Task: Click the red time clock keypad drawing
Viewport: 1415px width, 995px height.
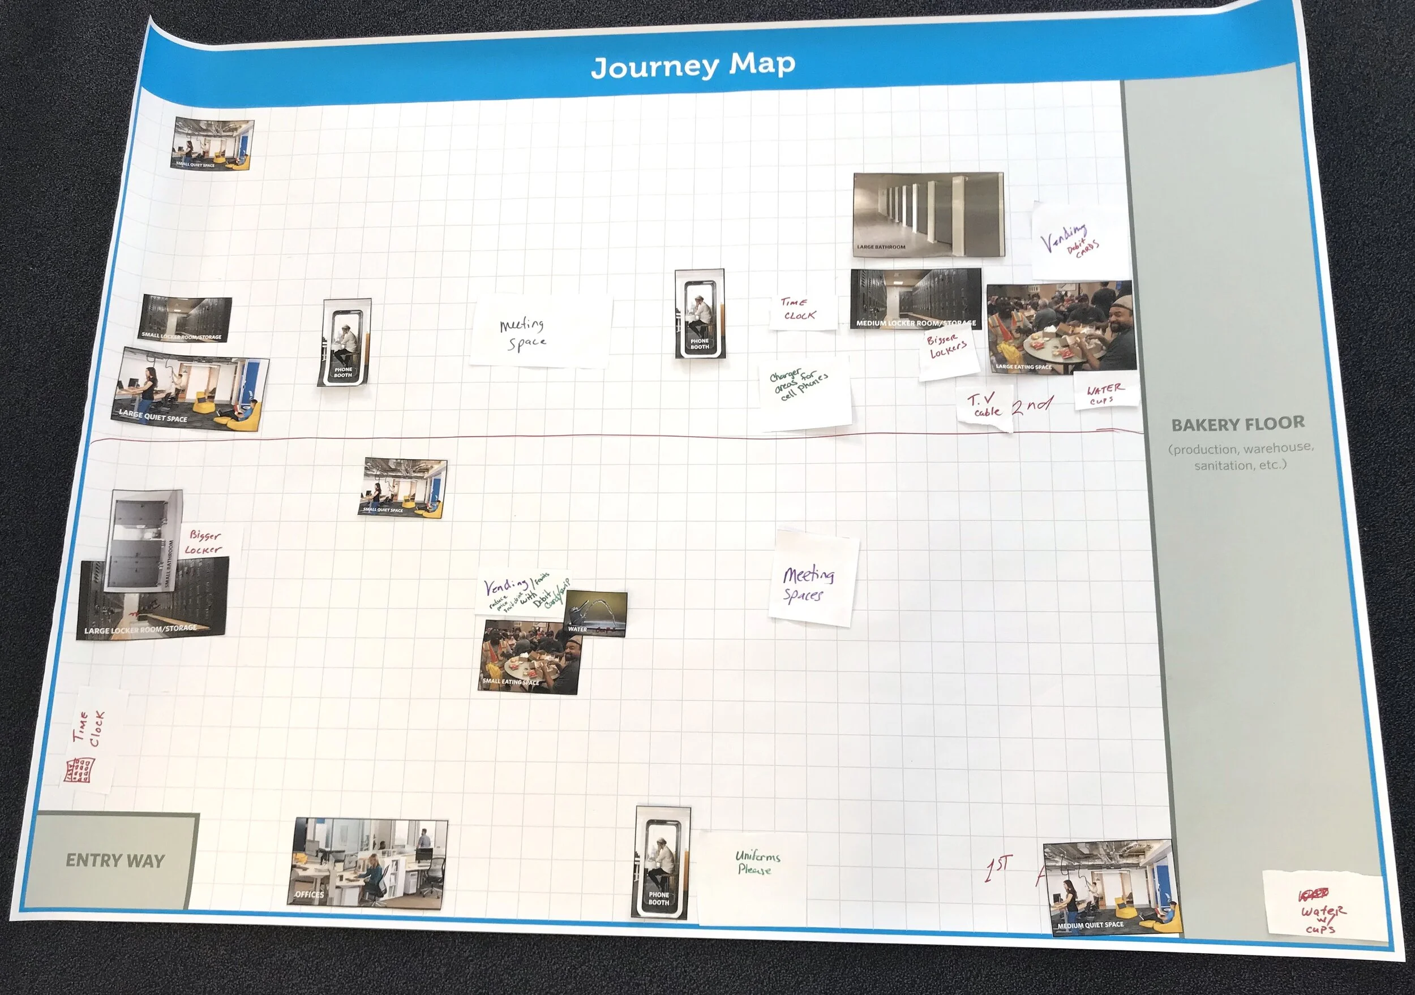Action: coord(79,770)
